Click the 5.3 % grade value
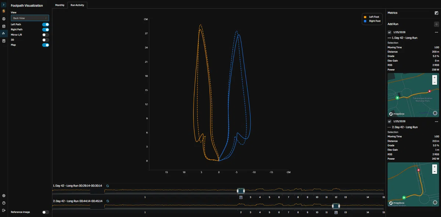The width and height of the screenshot is (441, 217). pyautogui.click(x=436, y=56)
